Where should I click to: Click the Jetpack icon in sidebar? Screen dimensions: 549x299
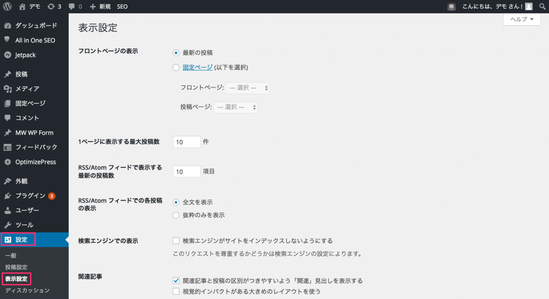point(8,55)
